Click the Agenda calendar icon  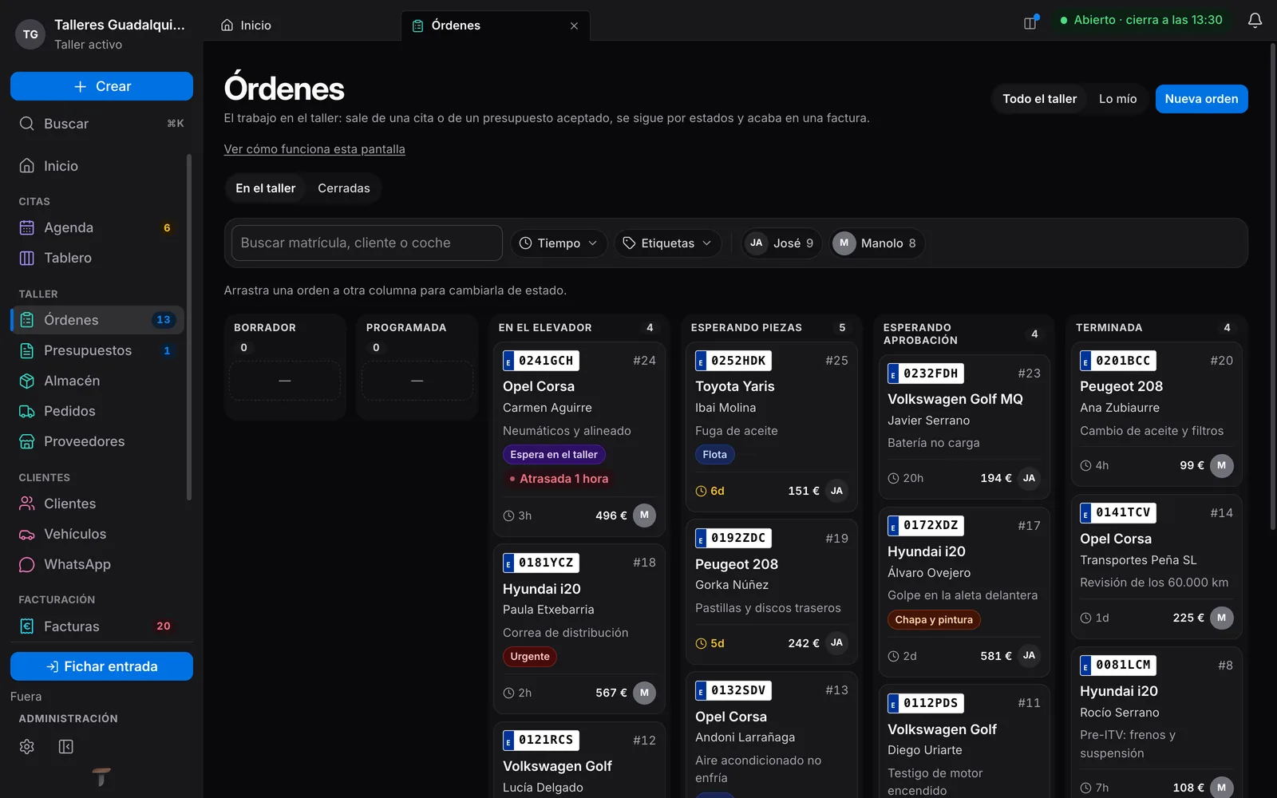27,227
